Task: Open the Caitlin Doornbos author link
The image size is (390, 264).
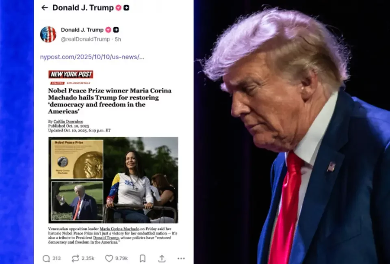Action: [x=68, y=121]
